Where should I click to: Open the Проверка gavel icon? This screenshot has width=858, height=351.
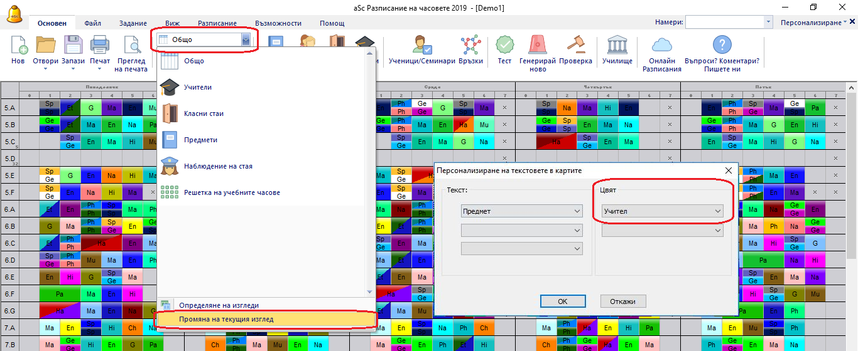575,46
